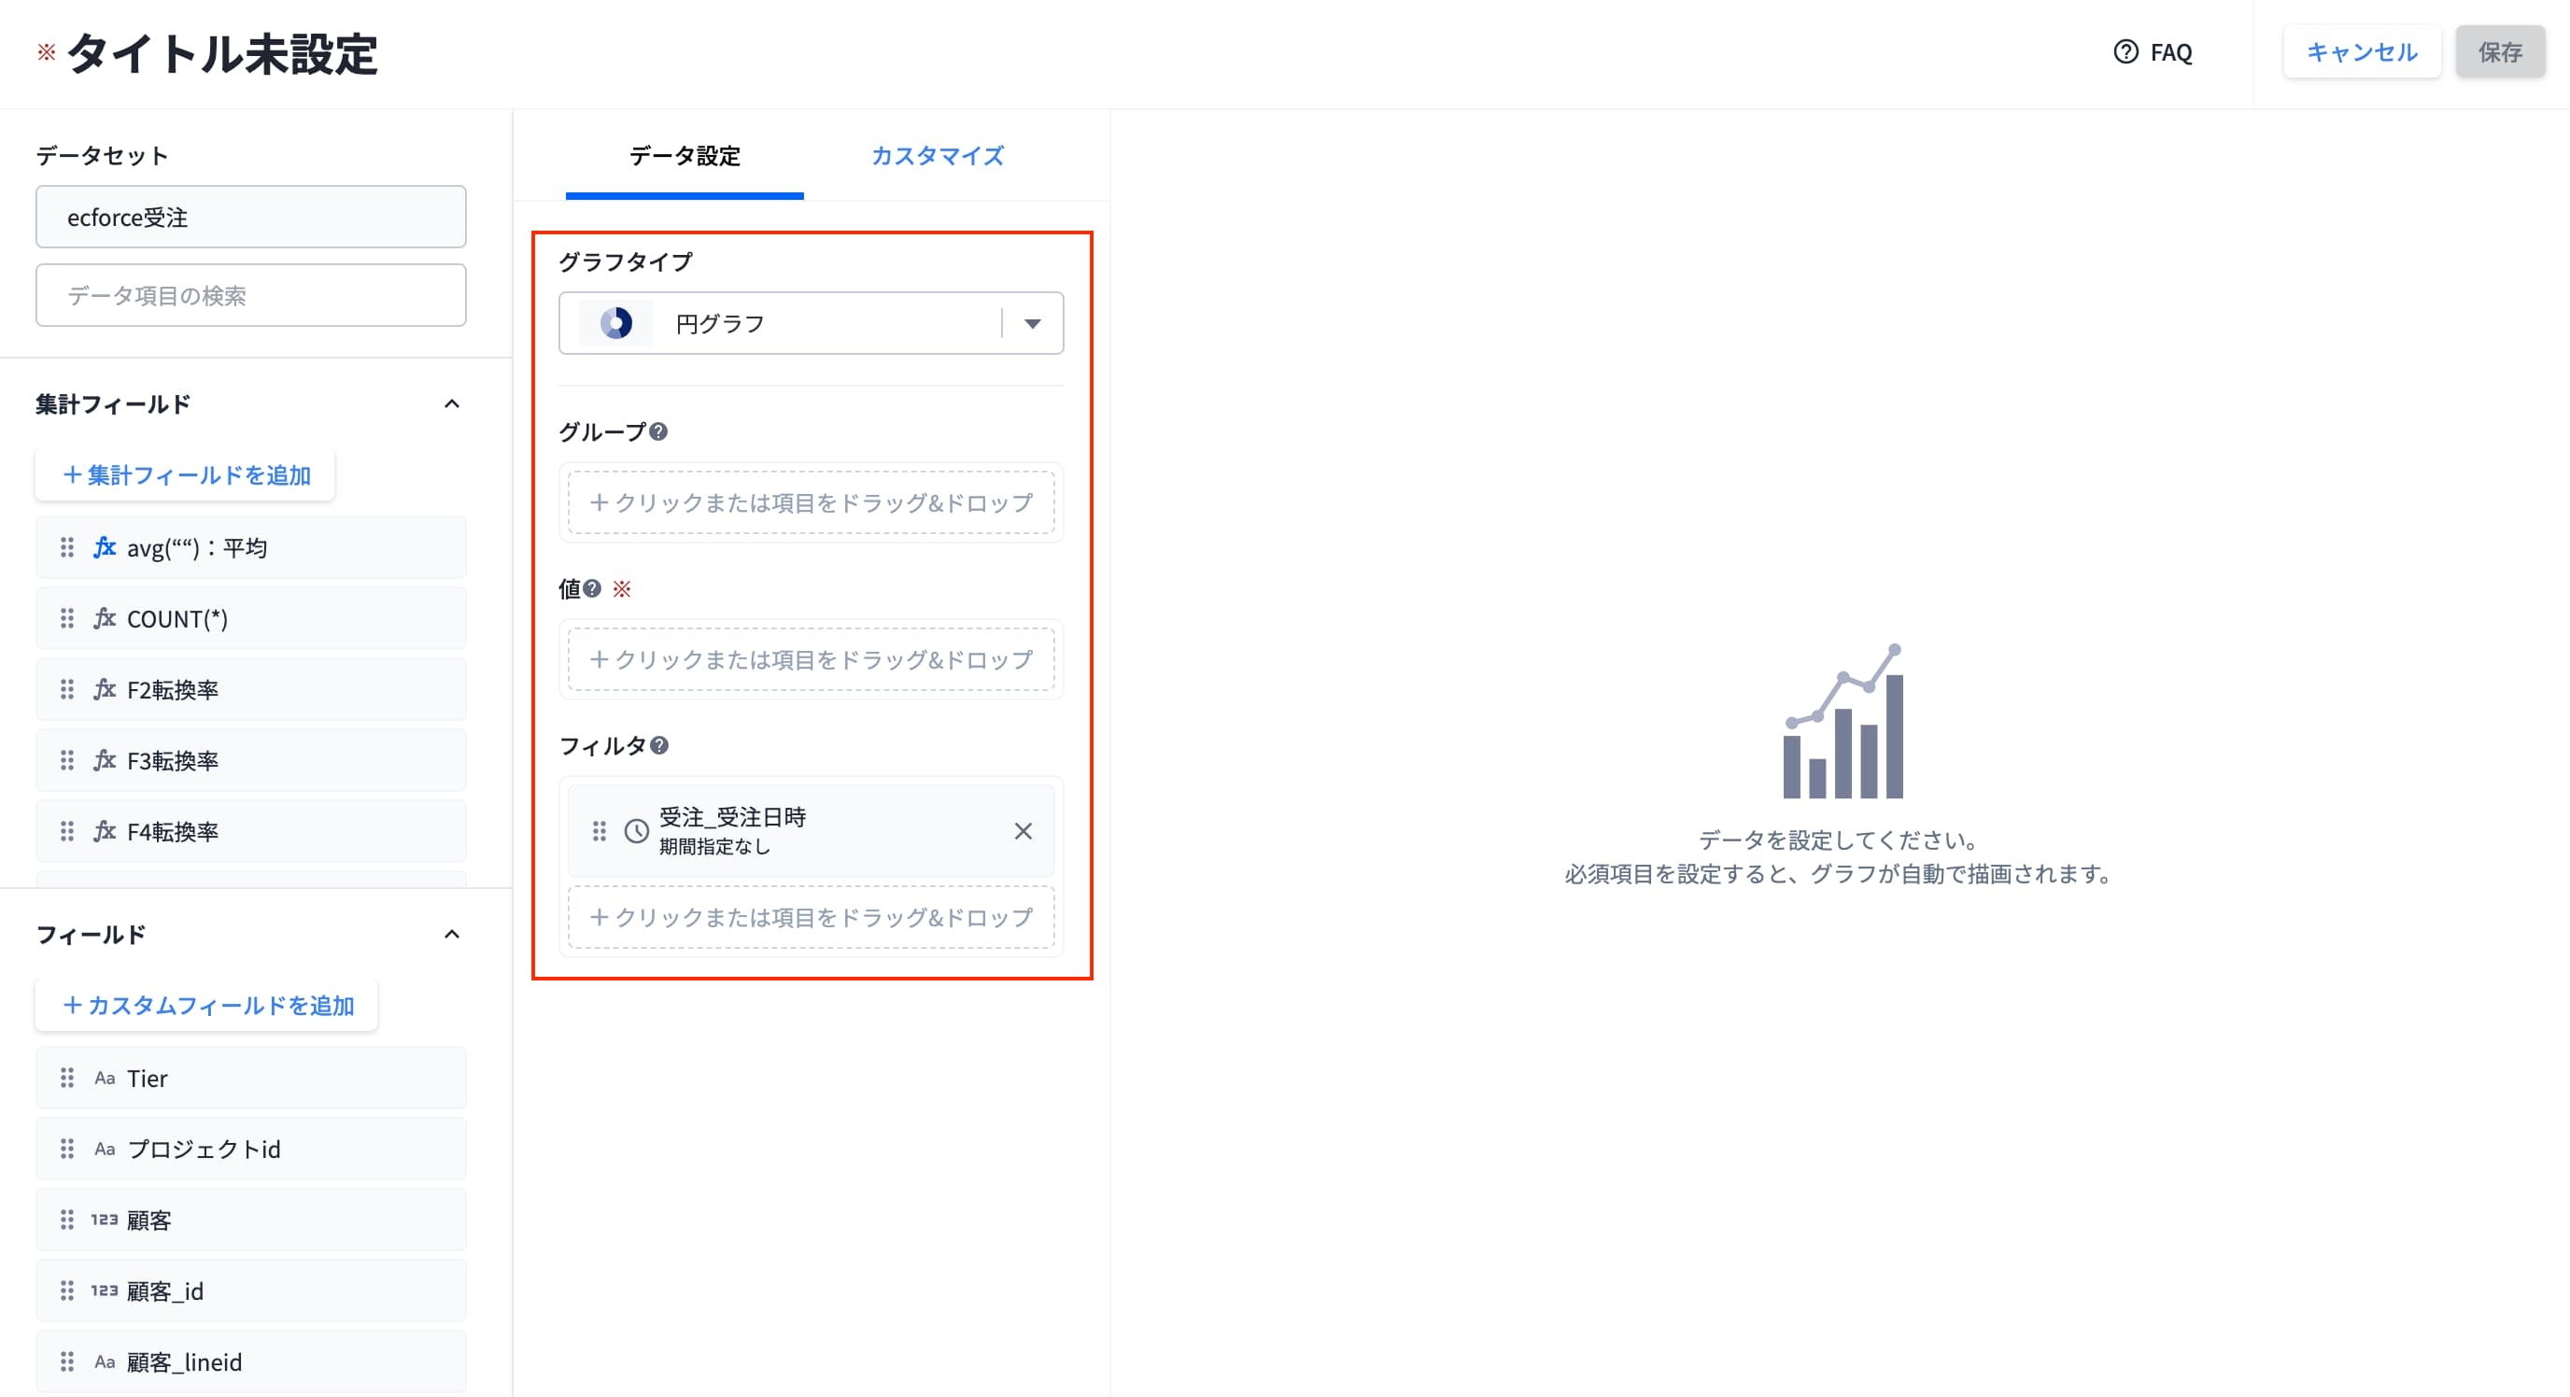Select the 顧客_lineid field
Image resolution: width=2570 pixels, height=1397 pixels.
click(250, 1362)
